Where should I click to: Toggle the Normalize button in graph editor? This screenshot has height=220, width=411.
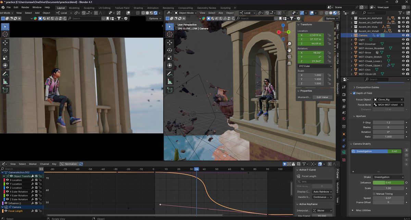coord(68,164)
